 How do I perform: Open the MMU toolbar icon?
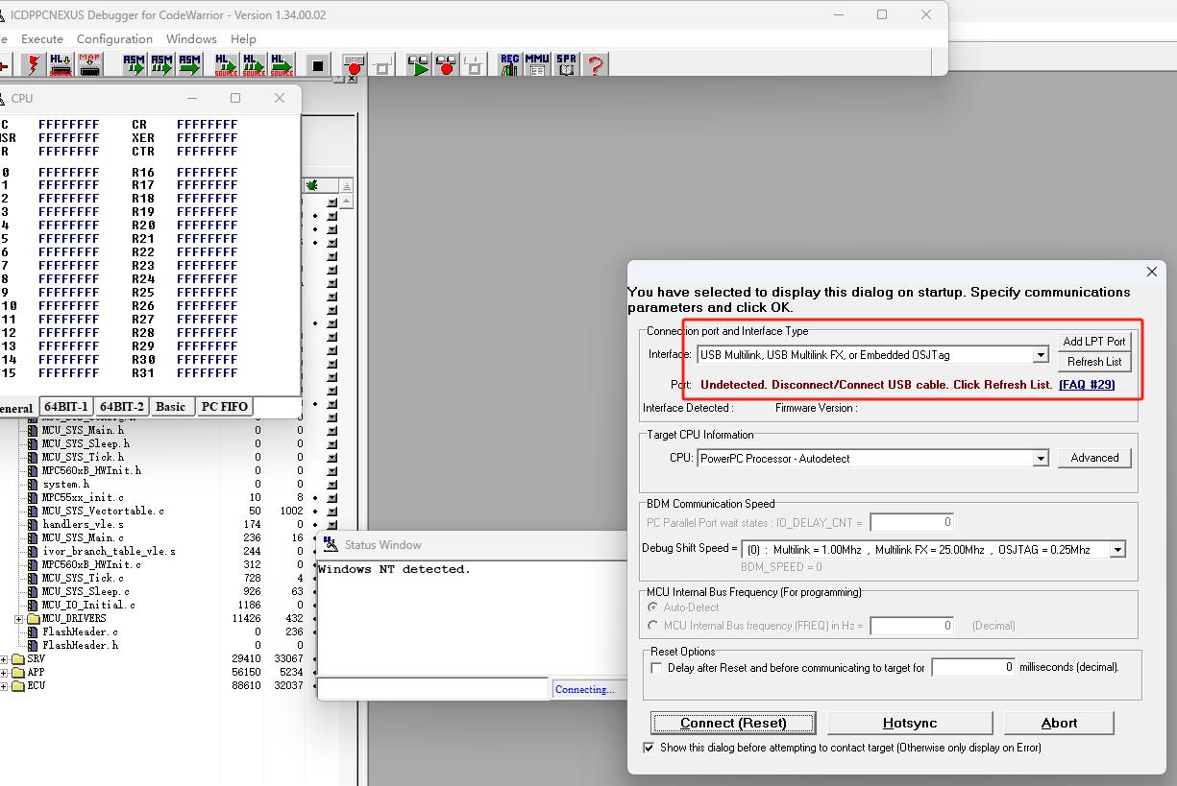tap(537, 65)
